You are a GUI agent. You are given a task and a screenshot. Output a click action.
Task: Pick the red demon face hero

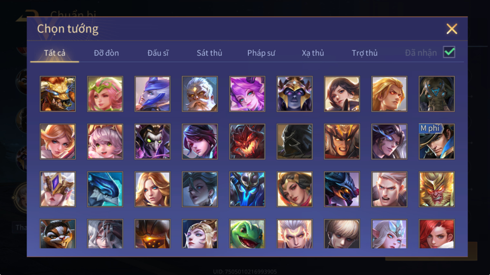247,142
